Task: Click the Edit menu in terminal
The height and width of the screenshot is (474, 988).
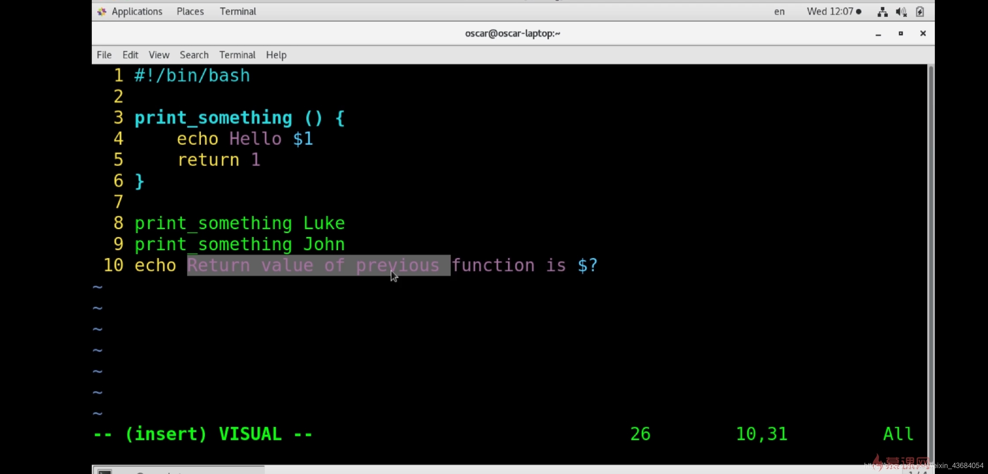Action: pos(131,55)
